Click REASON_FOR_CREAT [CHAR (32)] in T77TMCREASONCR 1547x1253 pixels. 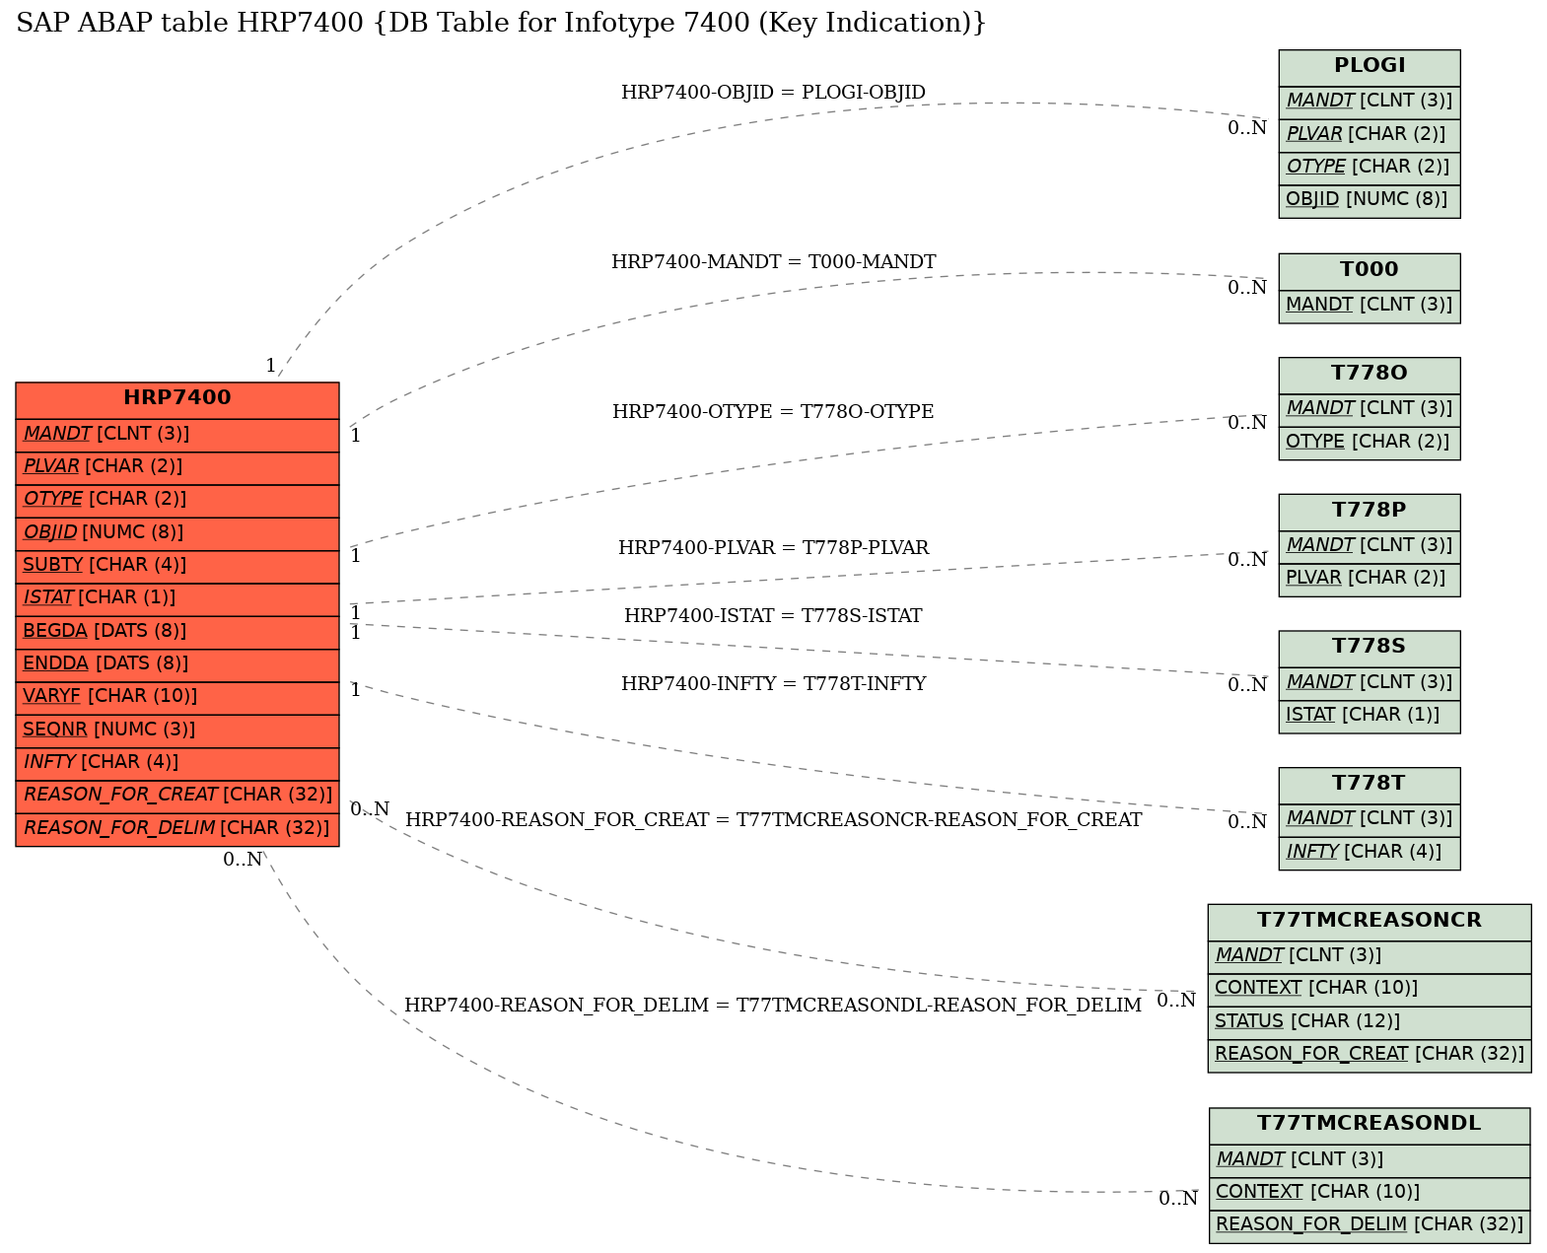point(1370,1055)
